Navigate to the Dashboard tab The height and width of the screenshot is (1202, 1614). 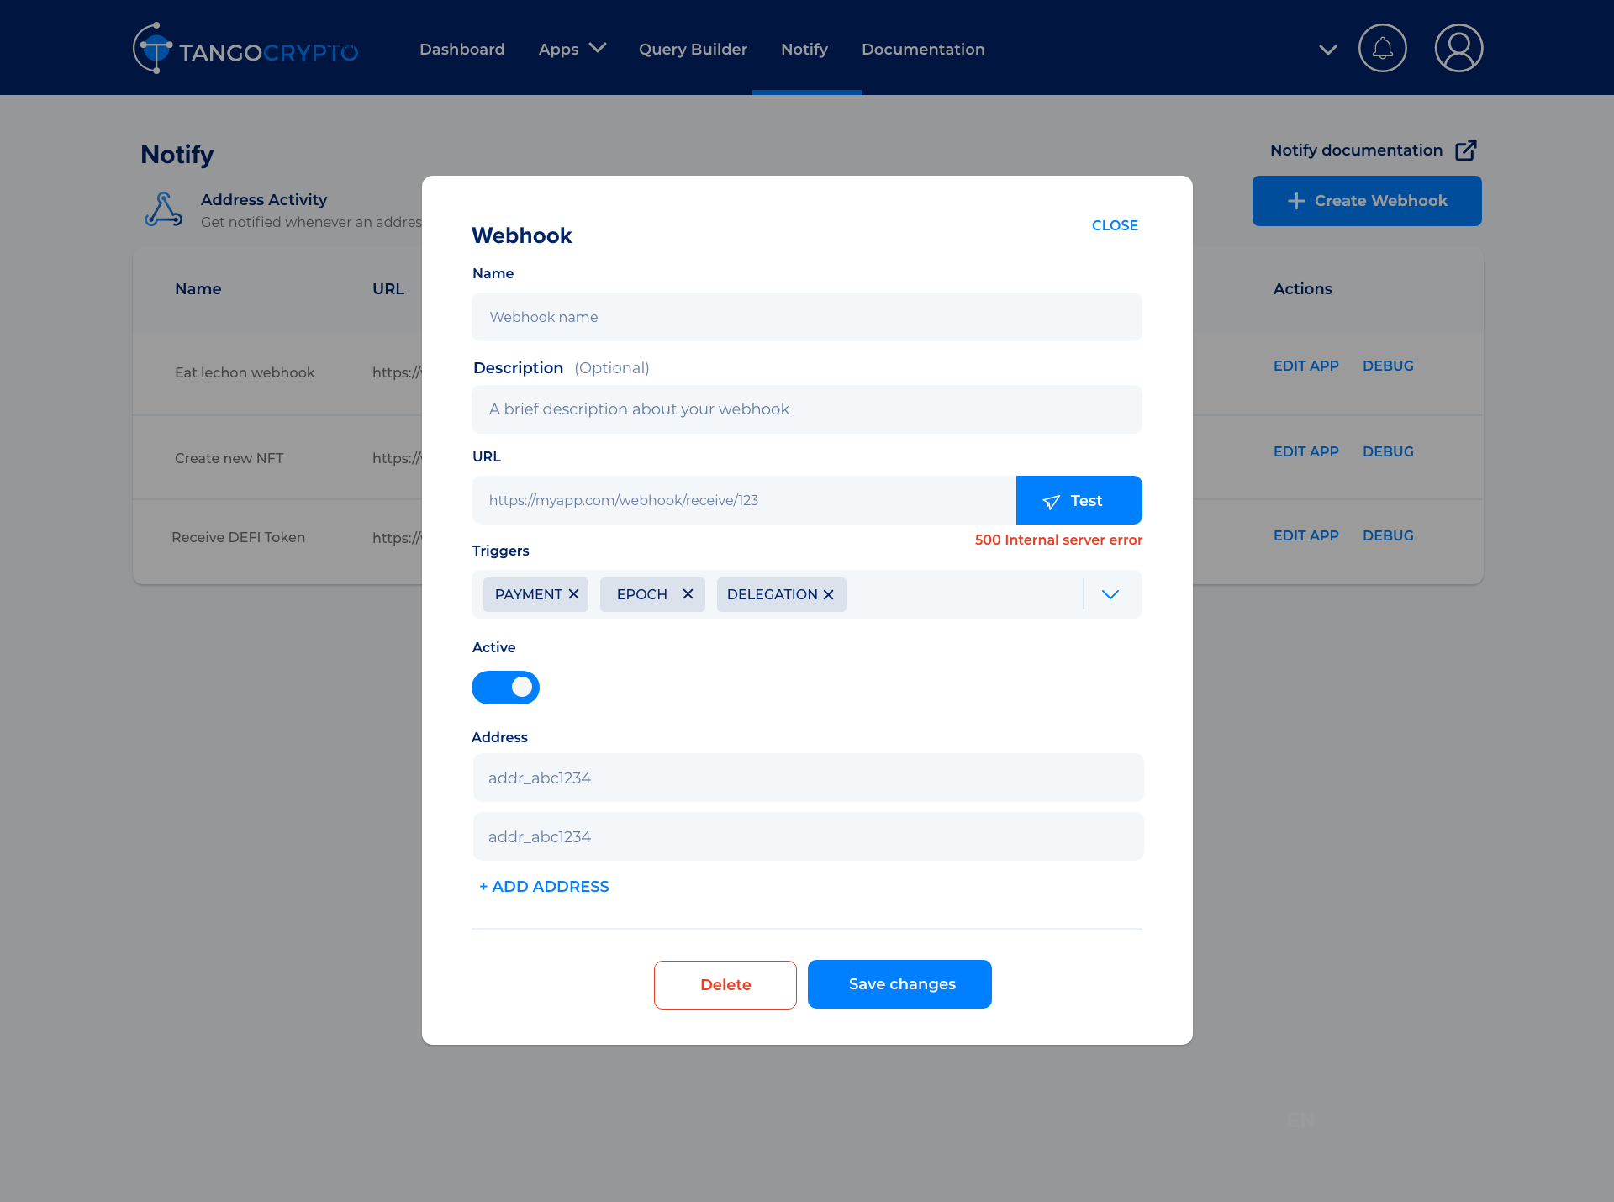[462, 49]
